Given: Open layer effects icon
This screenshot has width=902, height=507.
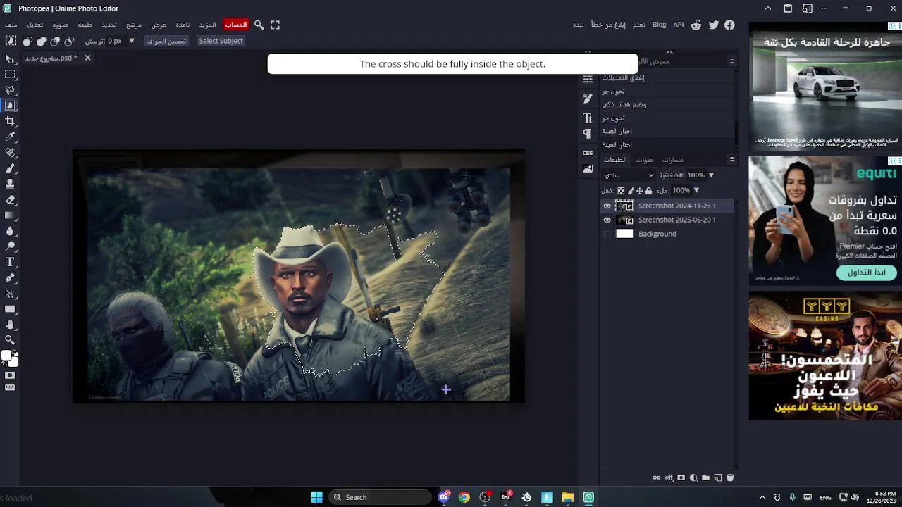Looking at the screenshot, I should tap(669, 477).
